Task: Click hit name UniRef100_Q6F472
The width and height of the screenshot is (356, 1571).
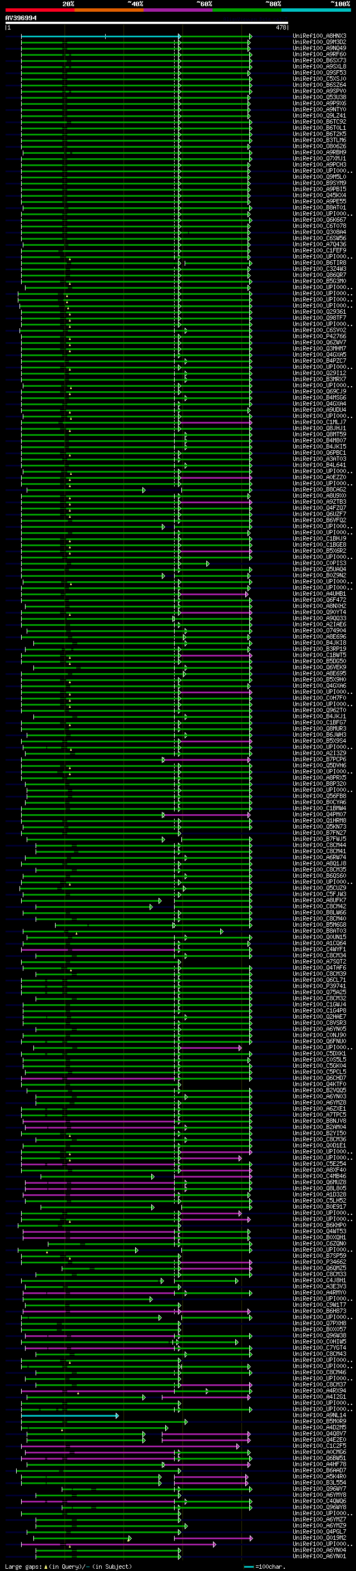Action: coord(319,600)
